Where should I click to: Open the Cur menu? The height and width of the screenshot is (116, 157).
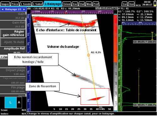click(125, 4)
